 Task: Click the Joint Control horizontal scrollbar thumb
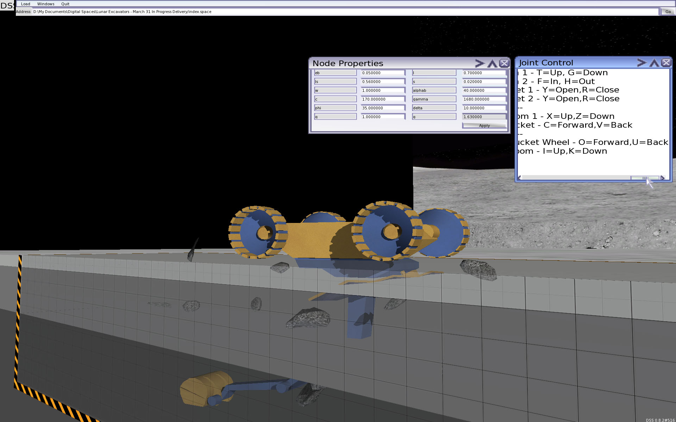point(644,178)
